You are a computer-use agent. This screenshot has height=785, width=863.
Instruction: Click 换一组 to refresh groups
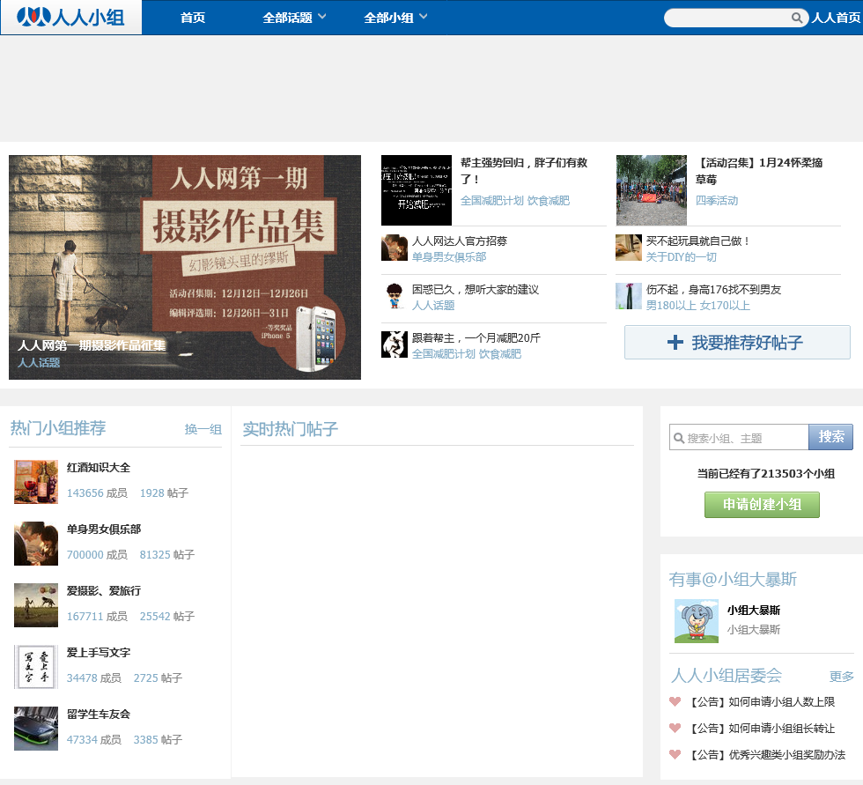tap(203, 429)
